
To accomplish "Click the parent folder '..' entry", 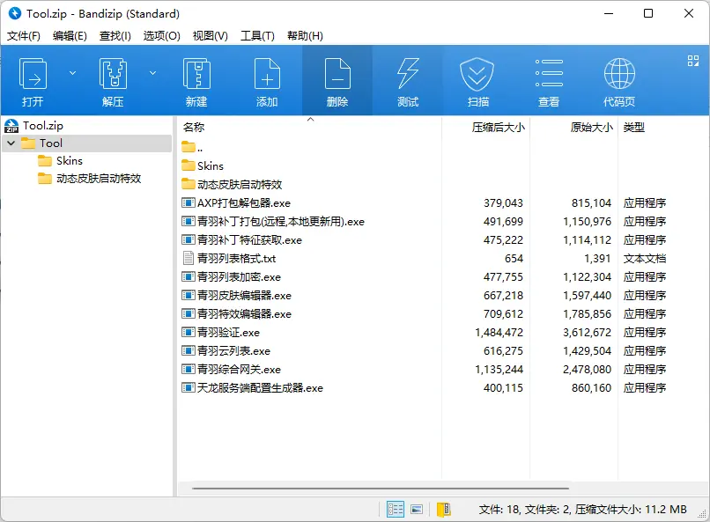I will click(x=192, y=148).
